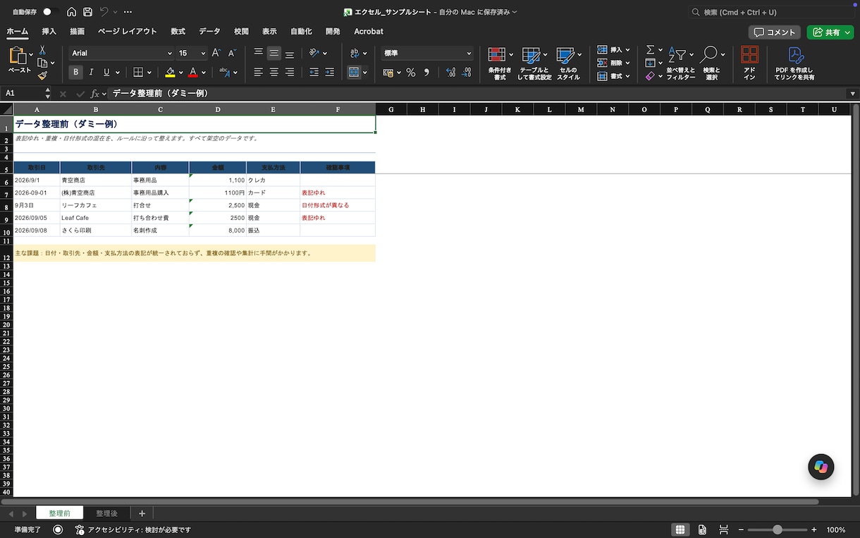The height and width of the screenshot is (538, 860).
Task: Click the Cut scissors icon
Action: [x=42, y=50]
